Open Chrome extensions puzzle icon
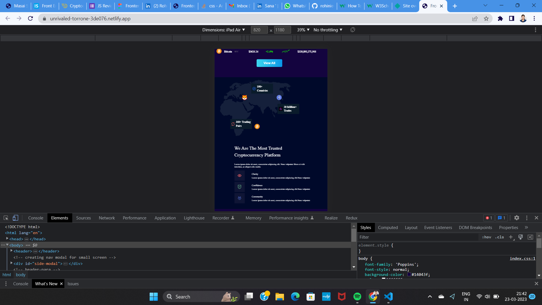 500,19
